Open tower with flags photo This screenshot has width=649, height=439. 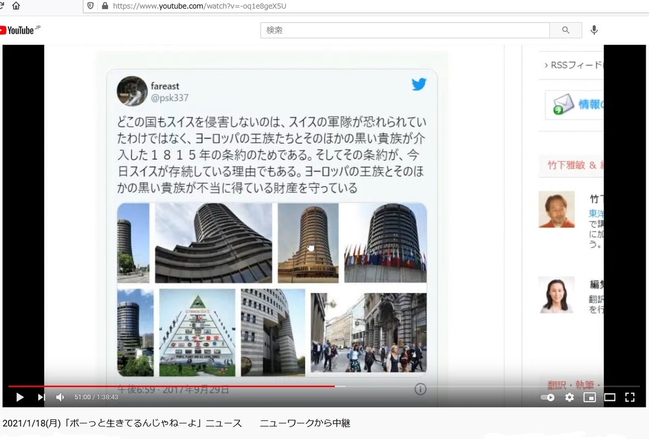tap(386, 243)
